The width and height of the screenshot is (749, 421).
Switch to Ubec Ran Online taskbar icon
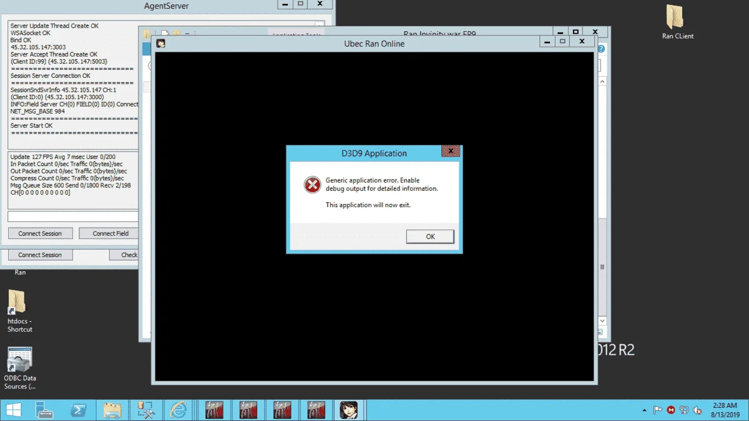point(348,410)
